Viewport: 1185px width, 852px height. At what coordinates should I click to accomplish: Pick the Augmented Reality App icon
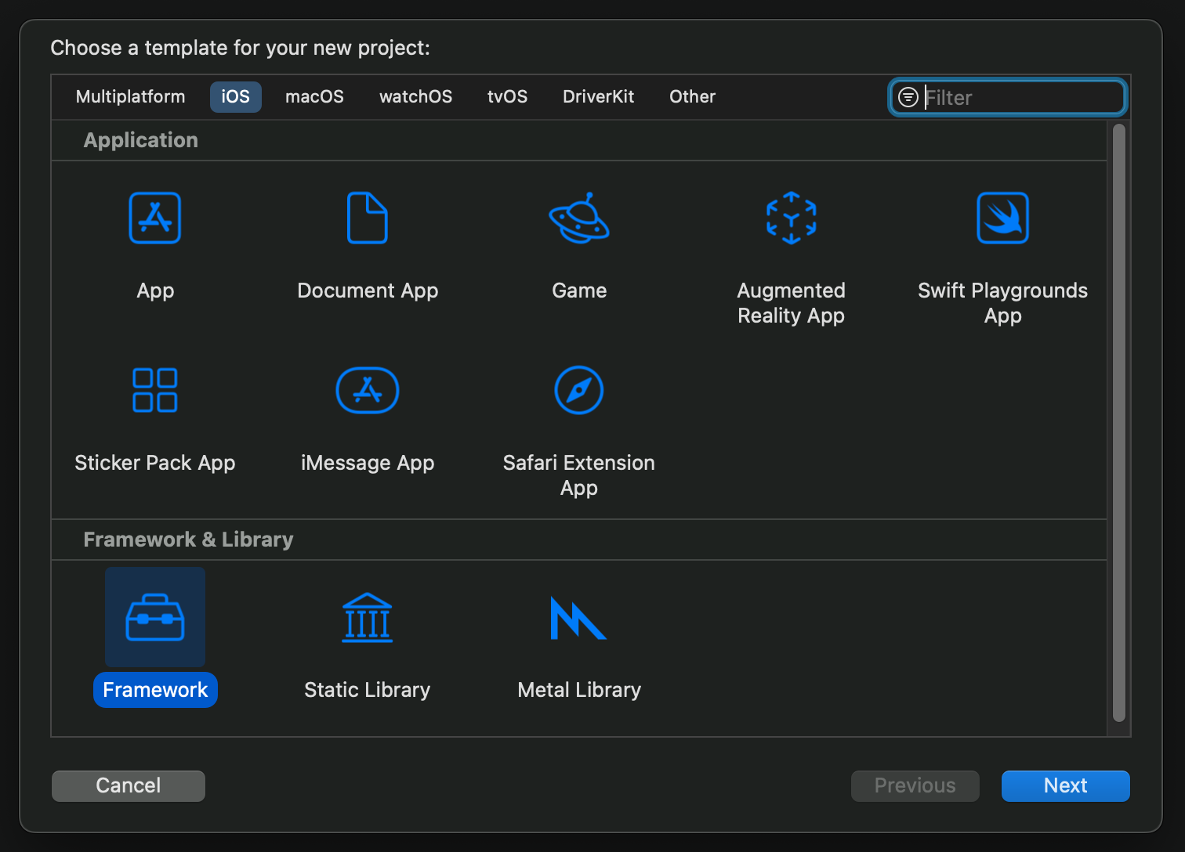tap(792, 218)
